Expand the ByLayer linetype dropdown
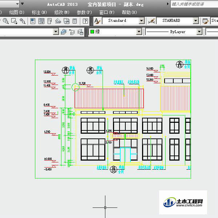The width and height of the screenshot is (218, 218). click(199, 32)
